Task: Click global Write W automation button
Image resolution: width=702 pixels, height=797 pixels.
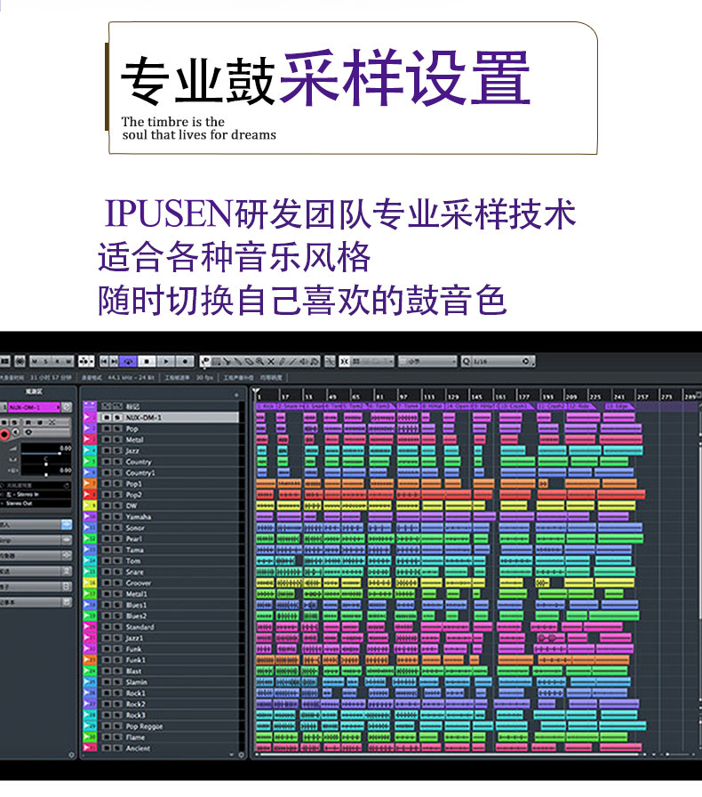Action: point(68,361)
